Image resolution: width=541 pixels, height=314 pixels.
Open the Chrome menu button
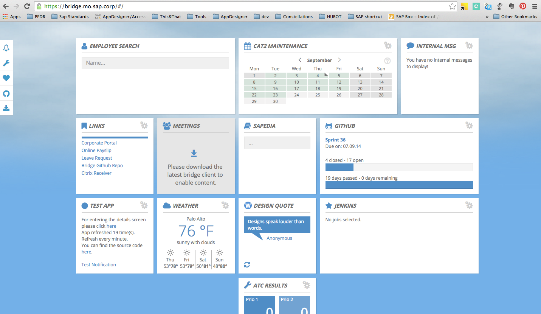tap(534, 6)
